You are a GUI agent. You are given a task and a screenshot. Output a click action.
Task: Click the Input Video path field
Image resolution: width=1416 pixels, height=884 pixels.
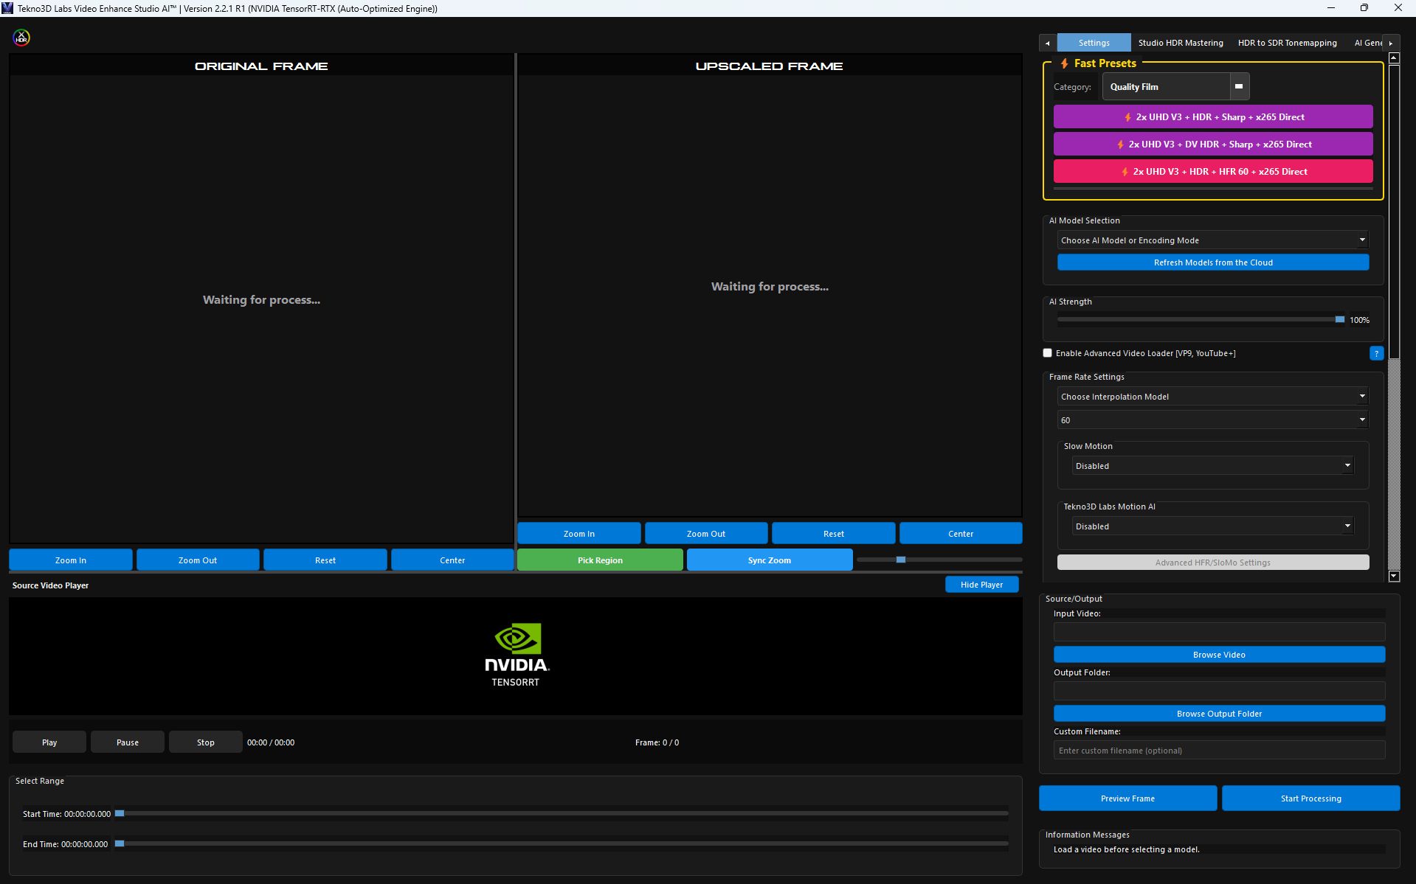[1219, 632]
